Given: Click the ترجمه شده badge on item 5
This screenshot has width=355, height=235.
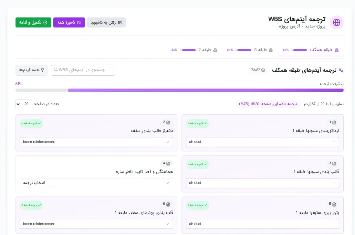Looking at the screenshot, I should click(197, 205).
